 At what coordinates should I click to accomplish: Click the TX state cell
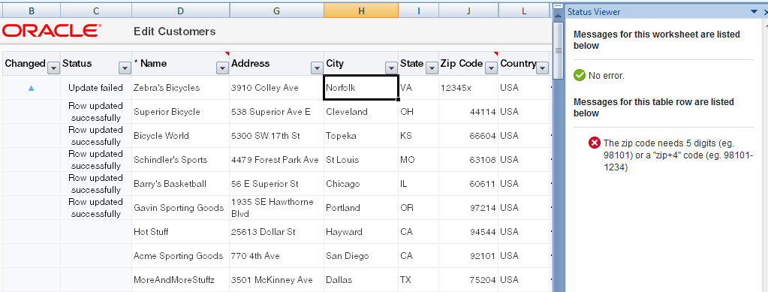(x=418, y=280)
